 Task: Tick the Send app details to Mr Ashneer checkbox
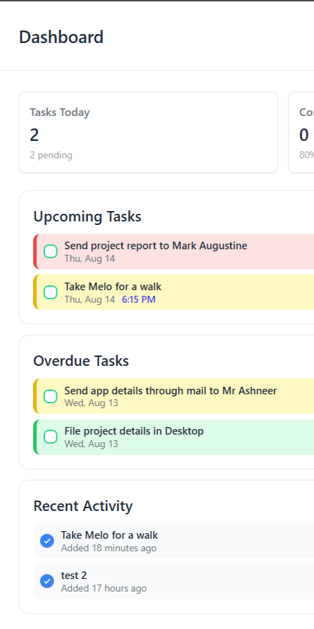pyautogui.click(x=51, y=396)
